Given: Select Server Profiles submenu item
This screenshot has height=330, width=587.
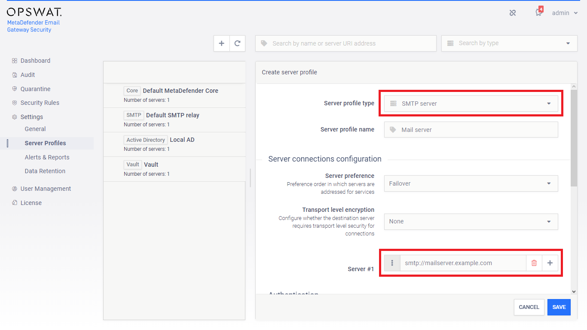Looking at the screenshot, I should [46, 143].
